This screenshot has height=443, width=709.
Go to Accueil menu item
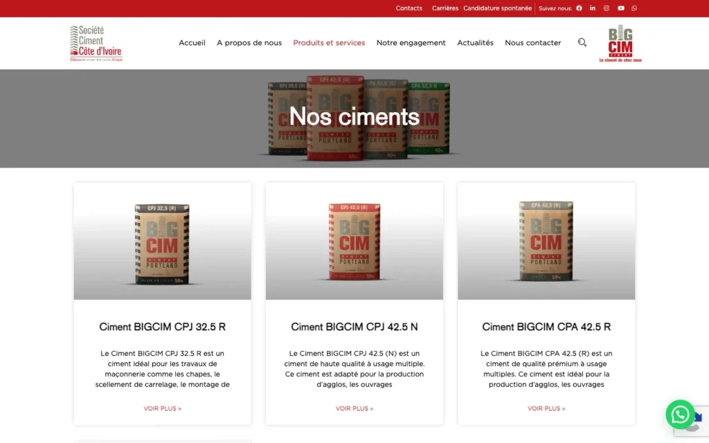(x=192, y=43)
